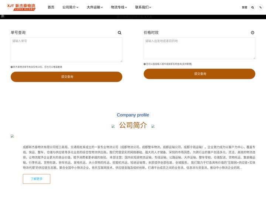Click the clock icon beside 价格时效
This screenshot has width=266, height=199.
coord(253,32)
